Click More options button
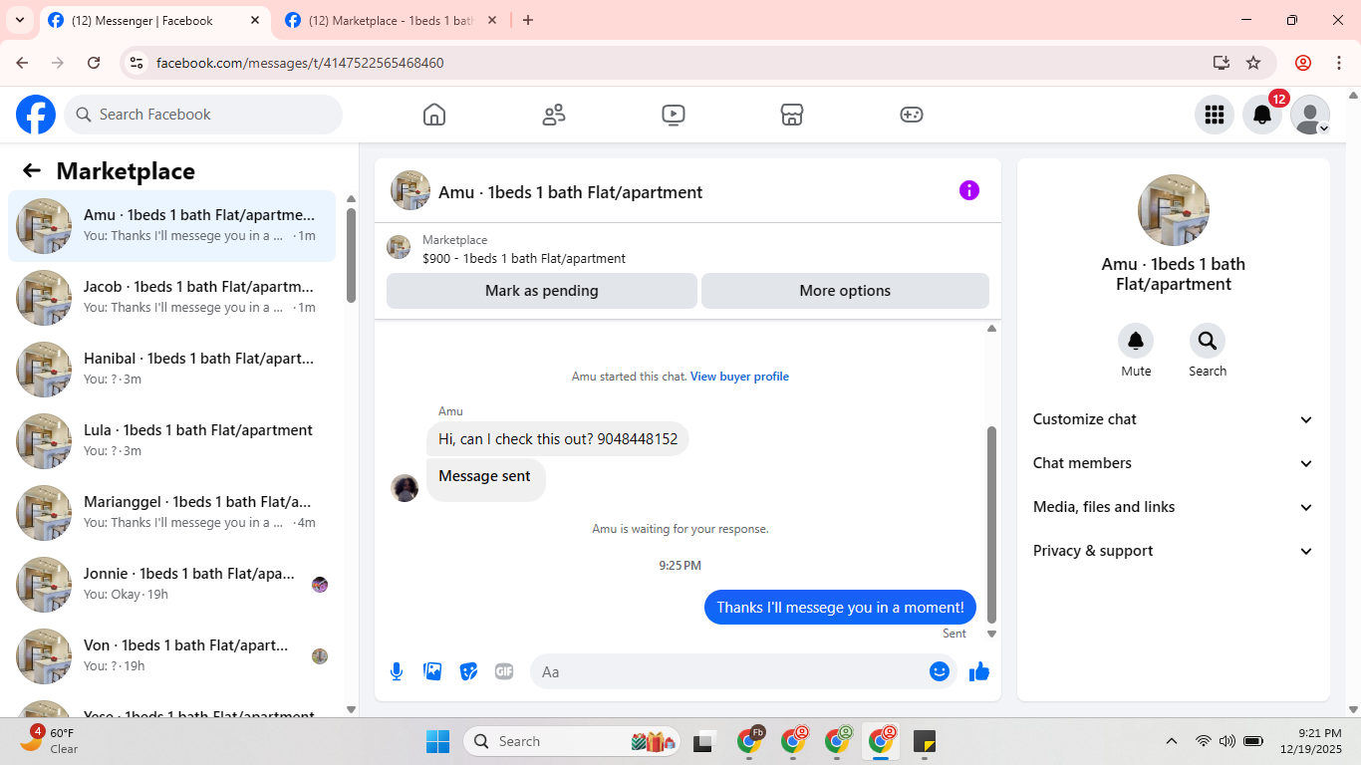Screen dimensions: 1361x765 [x=845, y=291]
